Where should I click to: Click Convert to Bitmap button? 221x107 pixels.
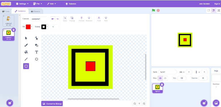(x=52, y=104)
